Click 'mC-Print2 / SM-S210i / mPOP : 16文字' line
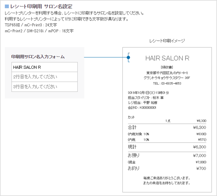Screen dimensions: 217x196 pos(39,31)
